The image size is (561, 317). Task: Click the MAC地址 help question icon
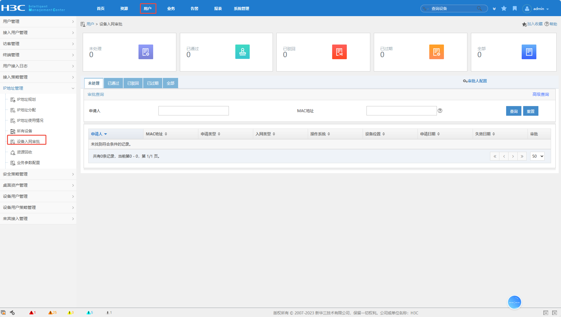[x=440, y=111]
